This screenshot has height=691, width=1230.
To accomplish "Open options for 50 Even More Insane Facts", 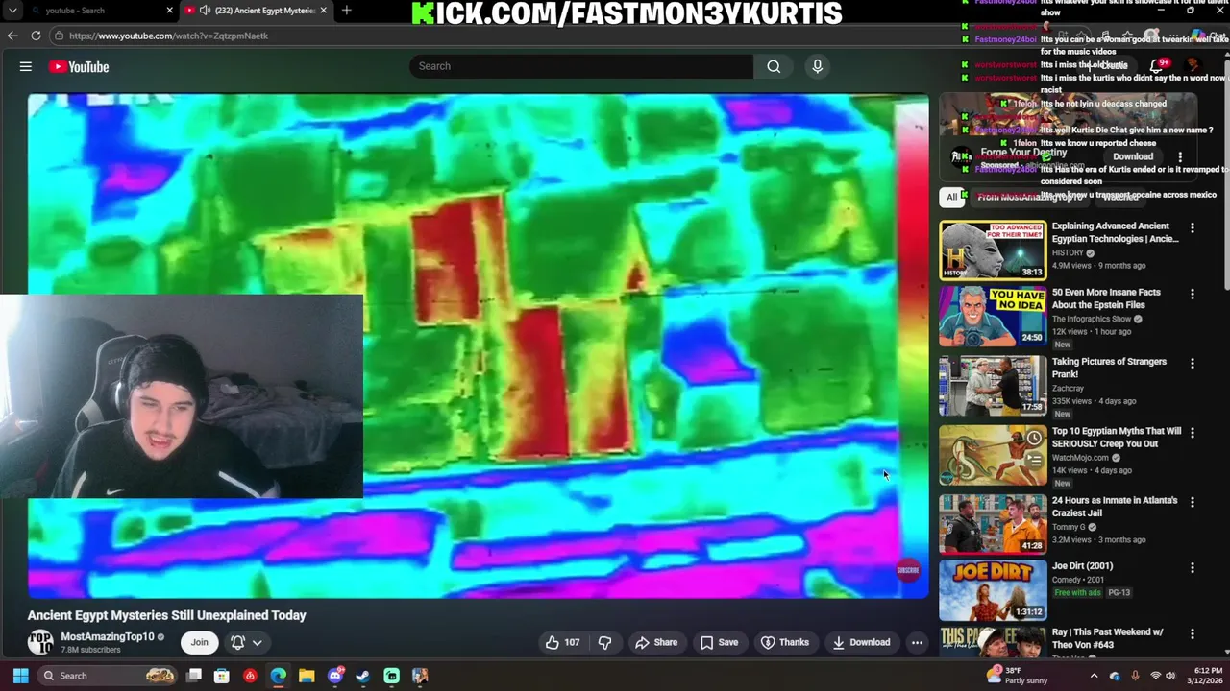I will coord(1193,294).
